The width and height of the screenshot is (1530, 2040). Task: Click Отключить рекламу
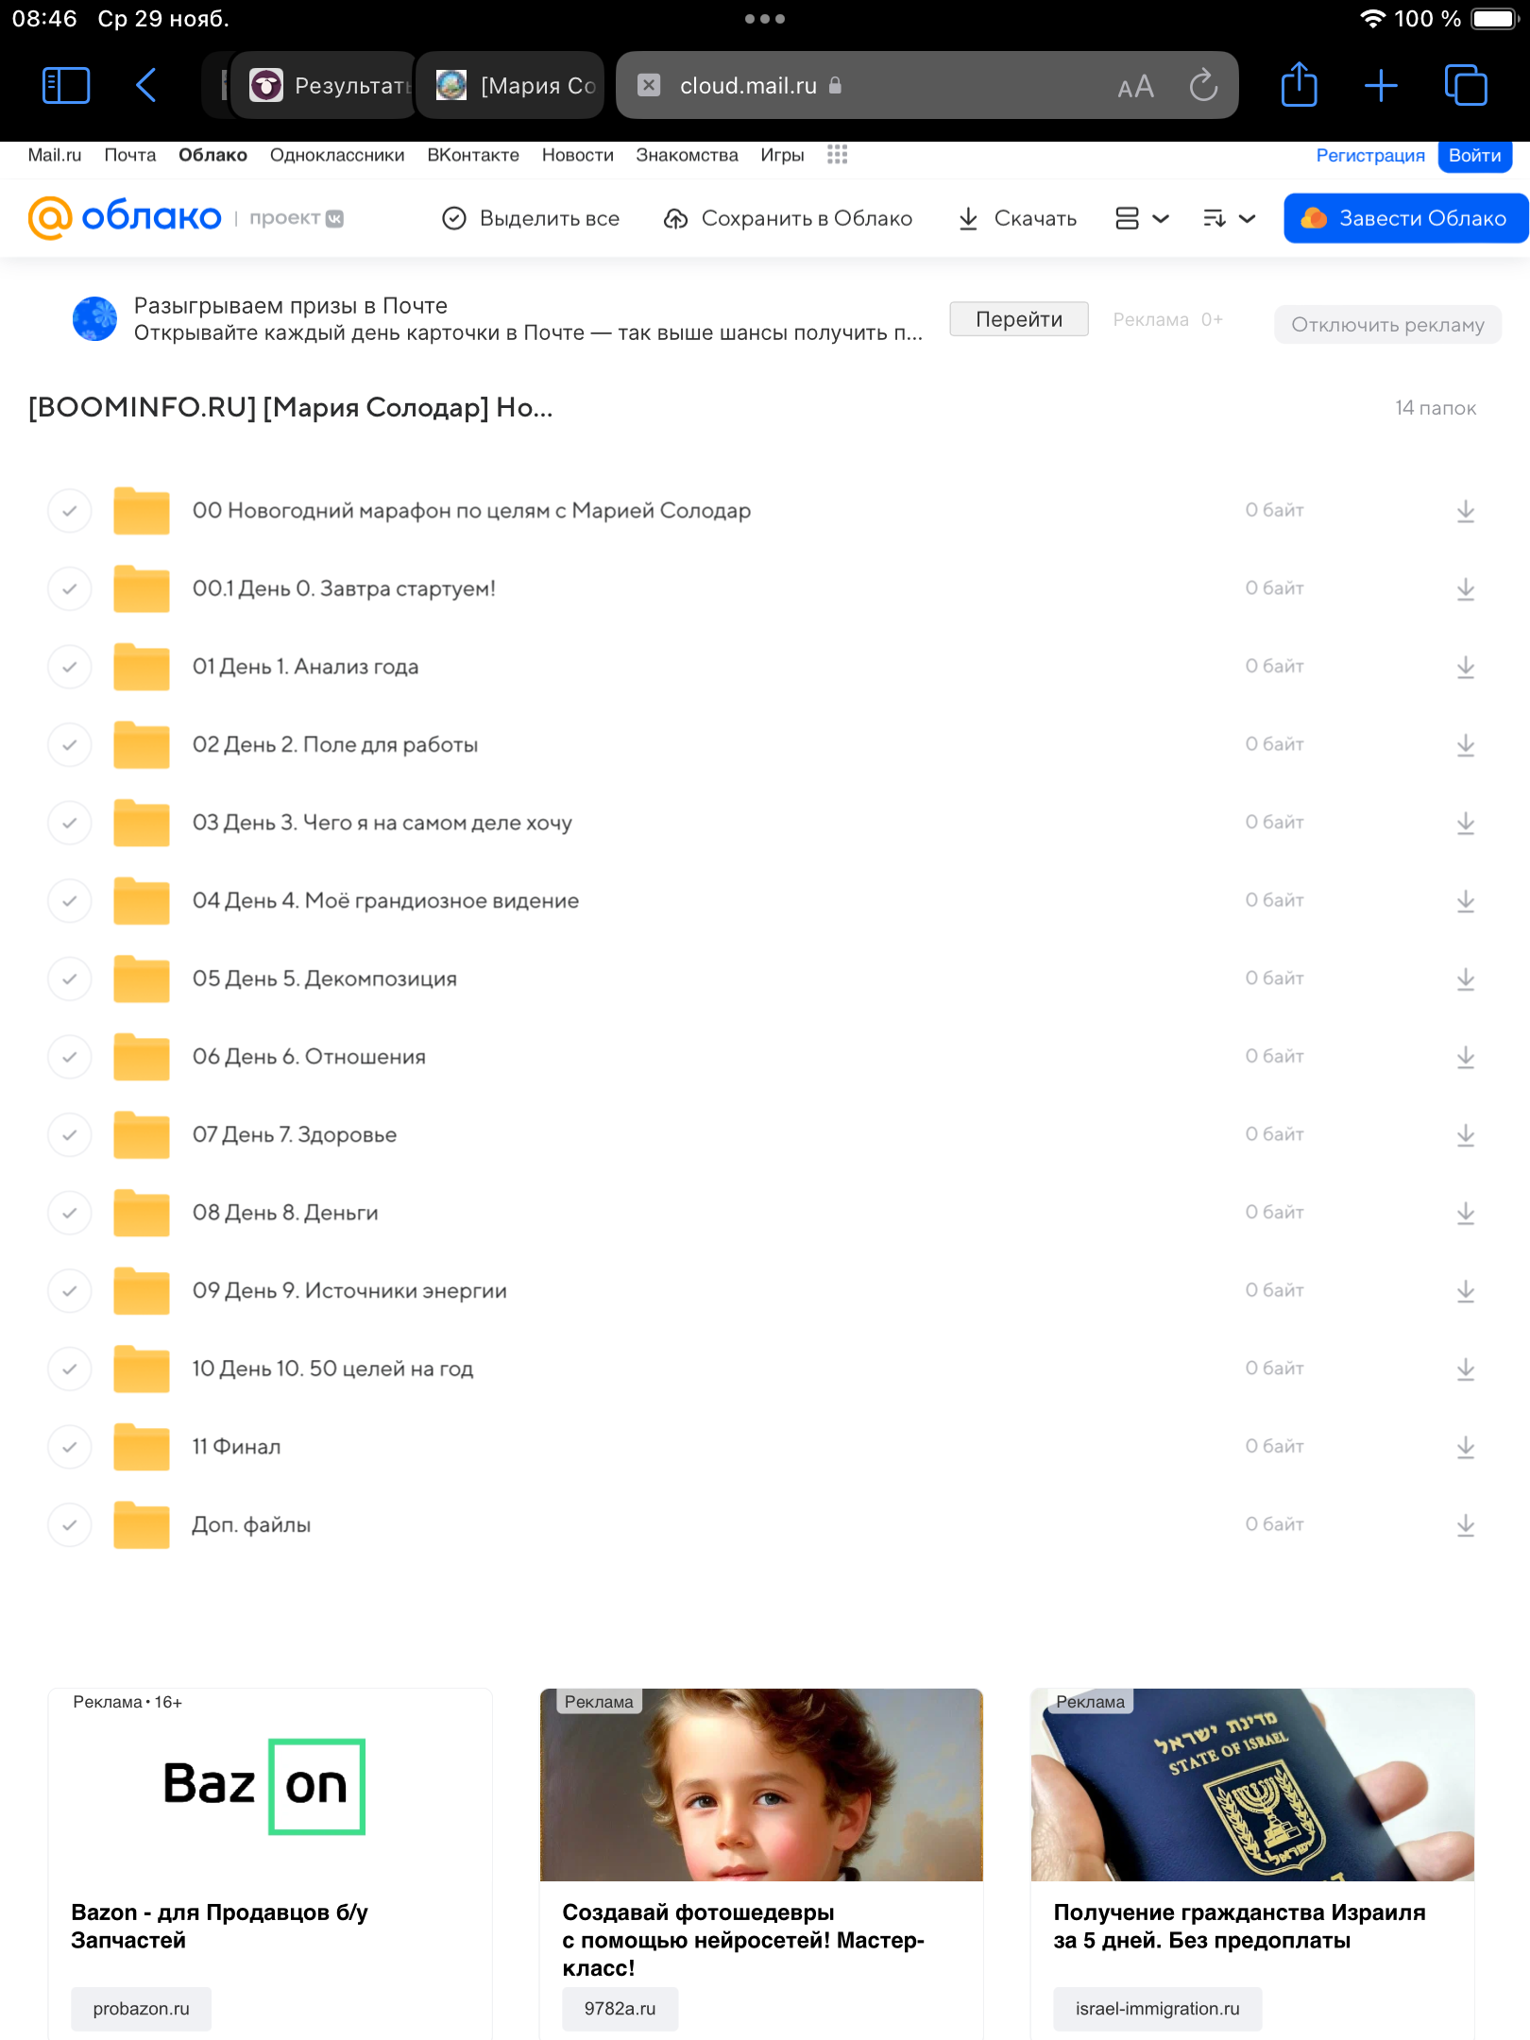pyautogui.click(x=1387, y=325)
